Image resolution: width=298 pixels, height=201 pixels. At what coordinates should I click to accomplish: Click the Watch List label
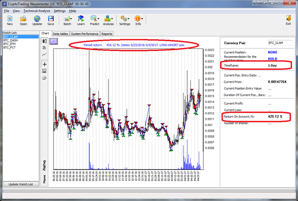click(10, 33)
